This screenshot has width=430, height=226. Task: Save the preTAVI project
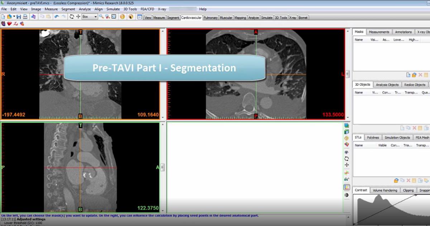tap(19, 17)
